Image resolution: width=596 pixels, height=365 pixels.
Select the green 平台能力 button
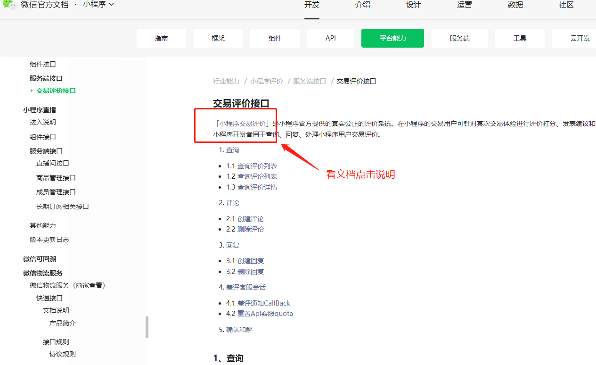pos(392,38)
